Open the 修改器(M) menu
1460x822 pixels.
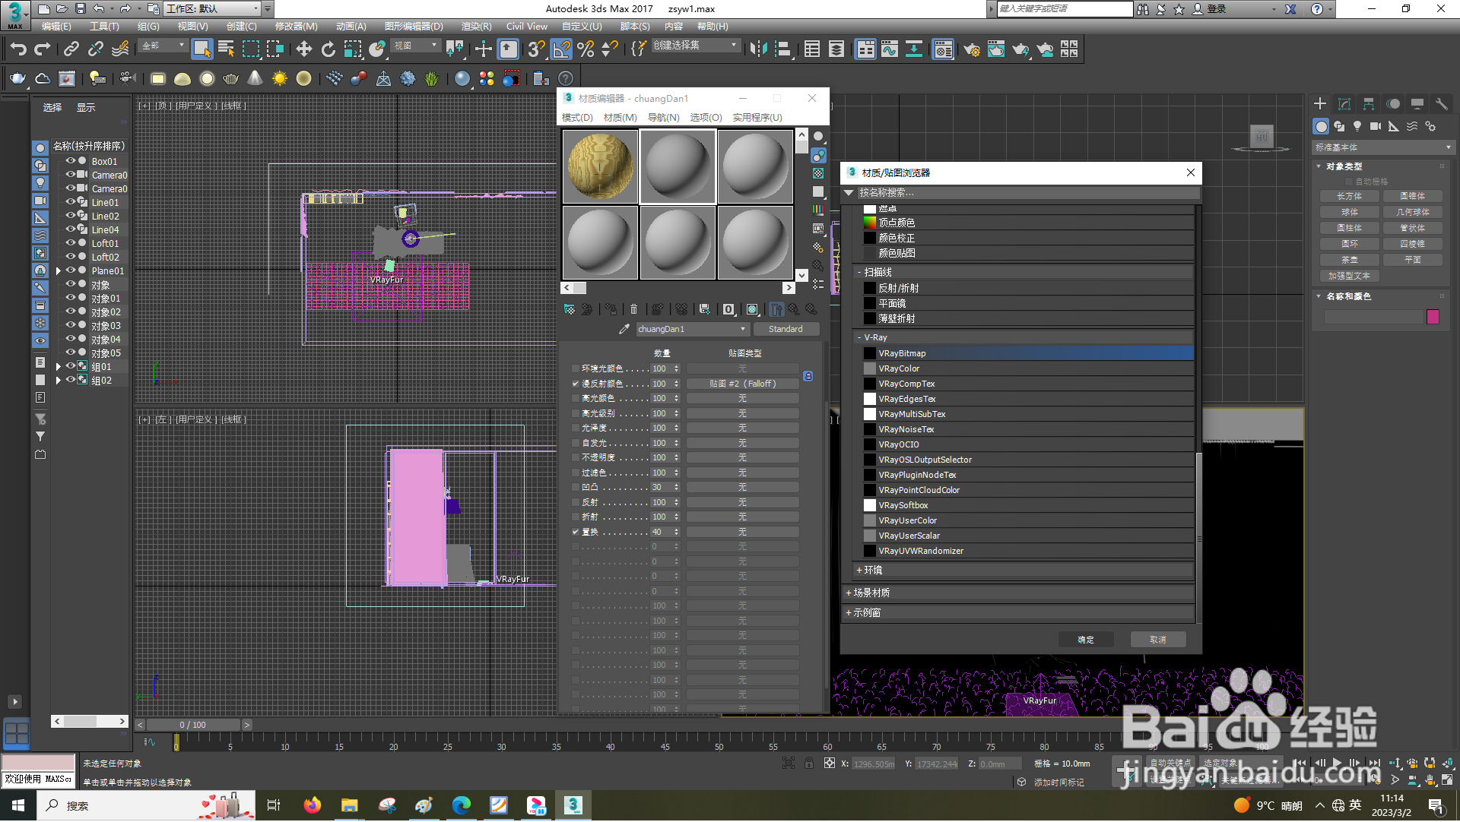point(296,26)
